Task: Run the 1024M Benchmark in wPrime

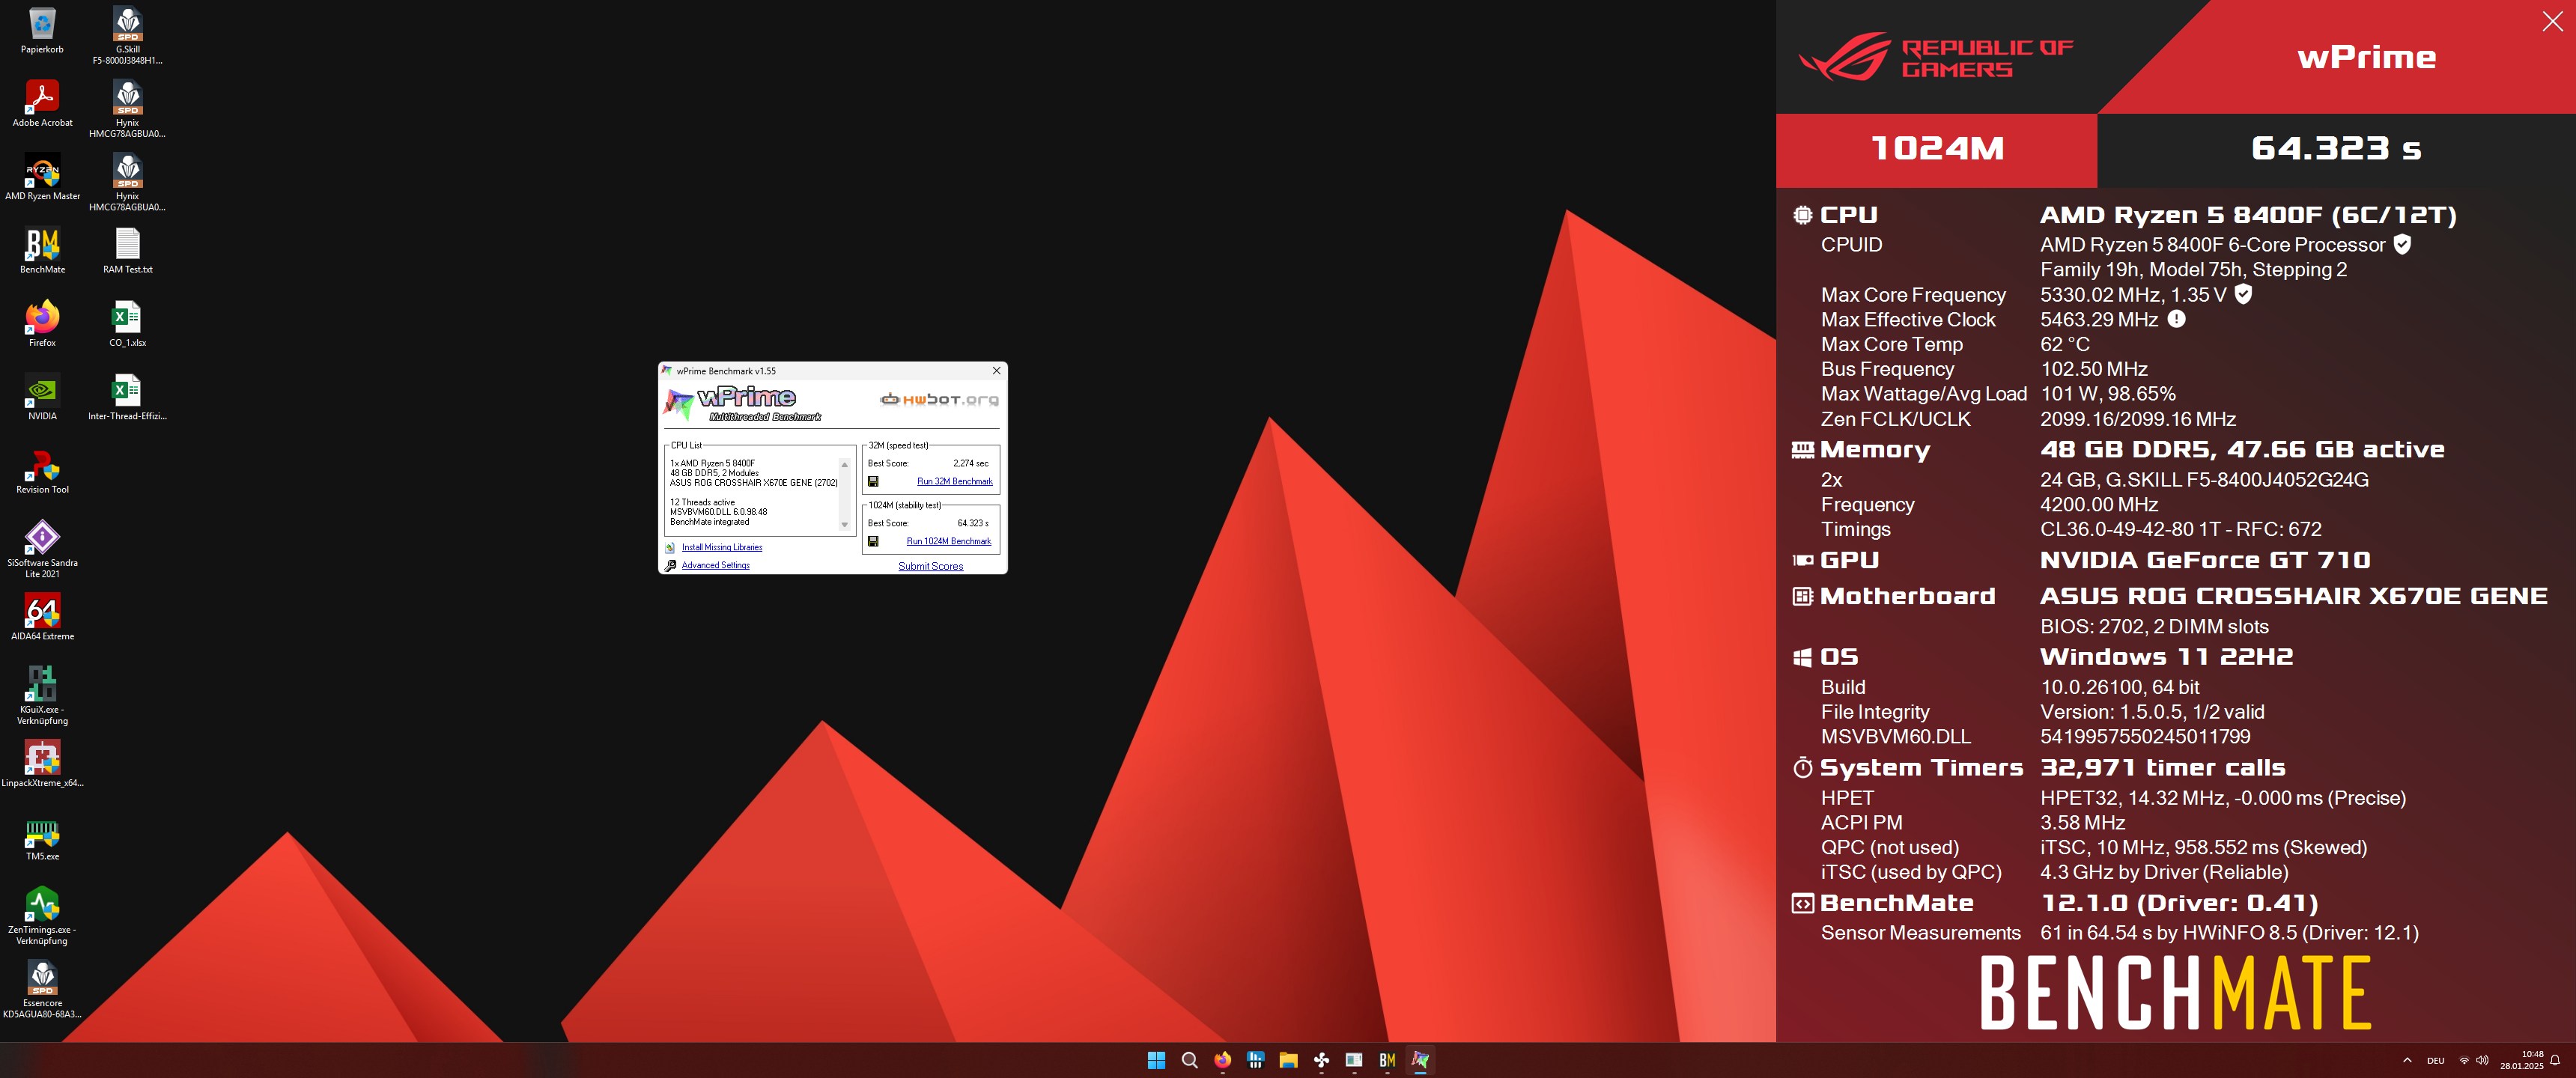Action: (x=948, y=541)
